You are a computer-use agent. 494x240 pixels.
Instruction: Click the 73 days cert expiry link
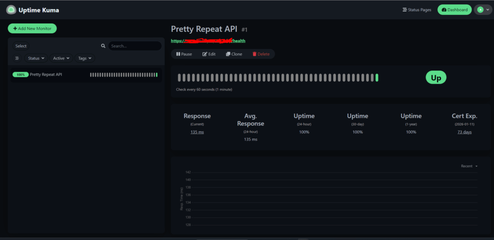464,132
